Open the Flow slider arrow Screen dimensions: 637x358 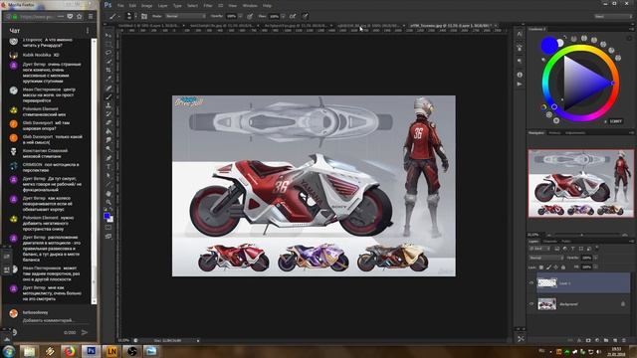tap(283, 16)
